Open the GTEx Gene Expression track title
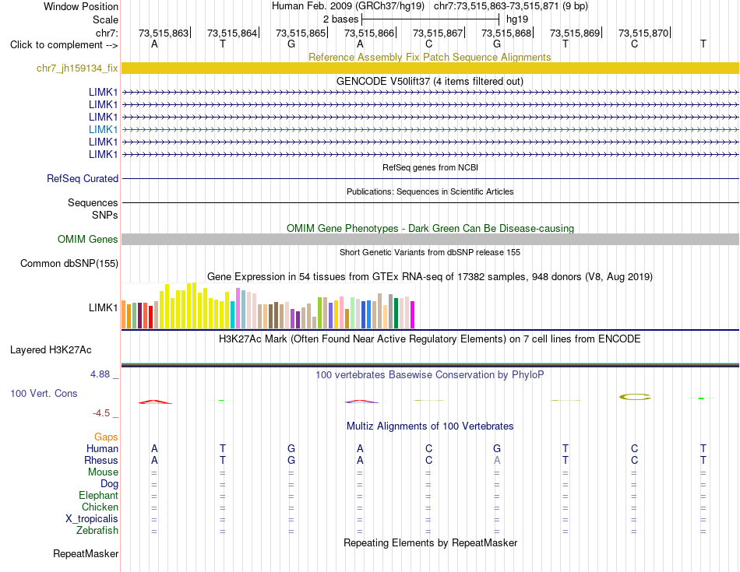Viewport: 740px width, 572px height. point(430,277)
